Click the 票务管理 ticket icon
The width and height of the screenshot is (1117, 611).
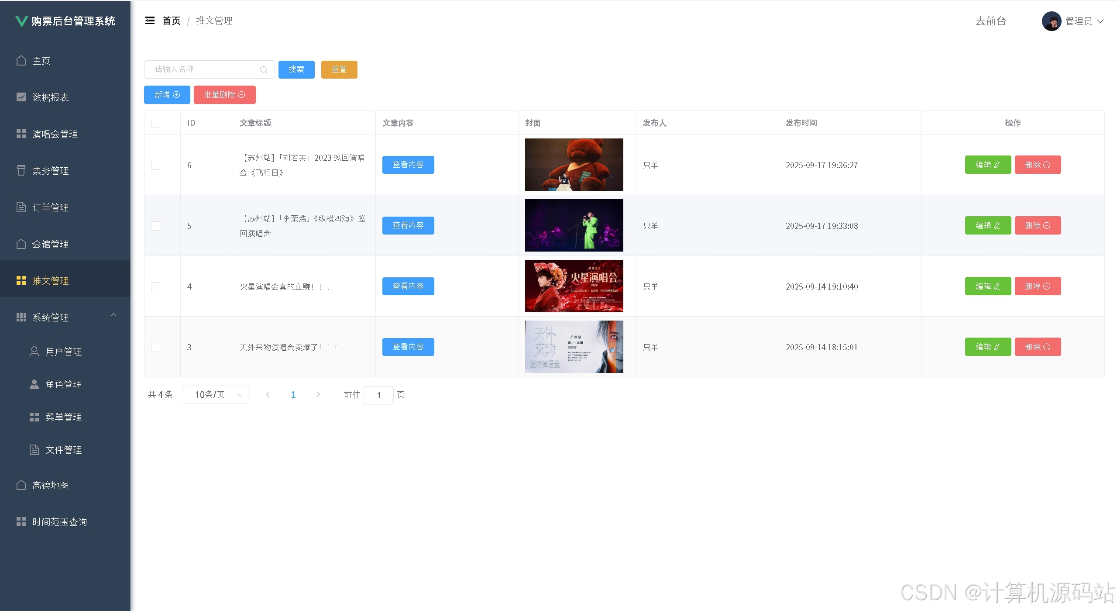coord(21,170)
